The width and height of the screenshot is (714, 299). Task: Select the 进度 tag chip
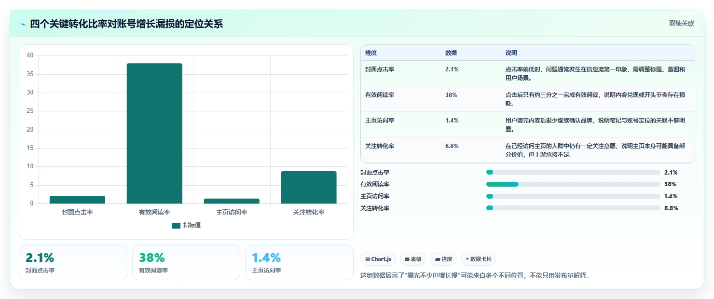click(x=443, y=259)
